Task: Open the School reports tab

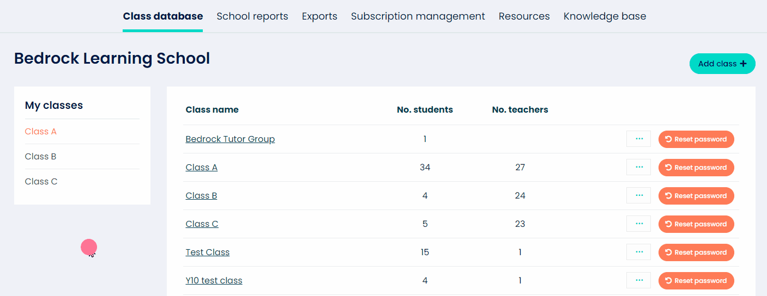Action: [x=252, y=16]
